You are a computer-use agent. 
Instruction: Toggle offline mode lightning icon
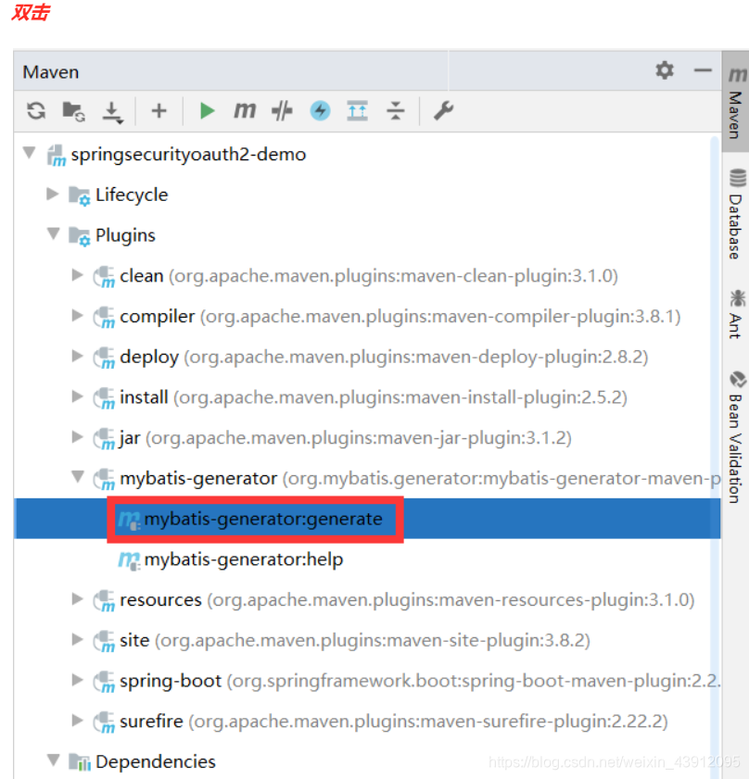click(x=321, y=111)
